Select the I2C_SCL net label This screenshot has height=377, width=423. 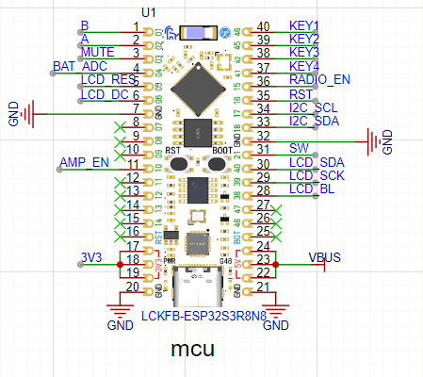point(313,107)
